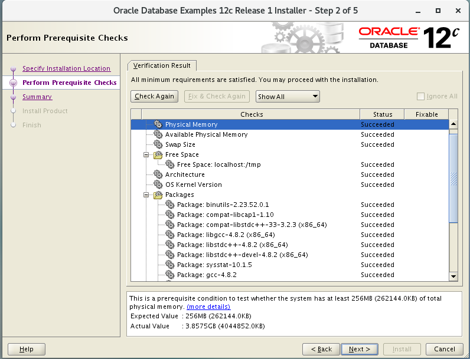Collapse the Free Space tree node
This screenshot has width=470, height=359.
pyautogui.click(x=146, y=154)
